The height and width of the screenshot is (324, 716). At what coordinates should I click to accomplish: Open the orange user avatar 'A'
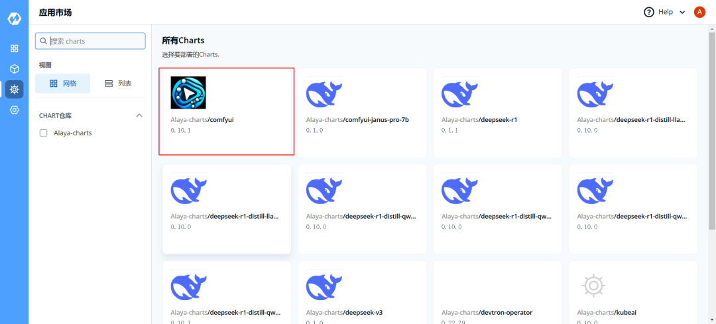pos(699,13)
